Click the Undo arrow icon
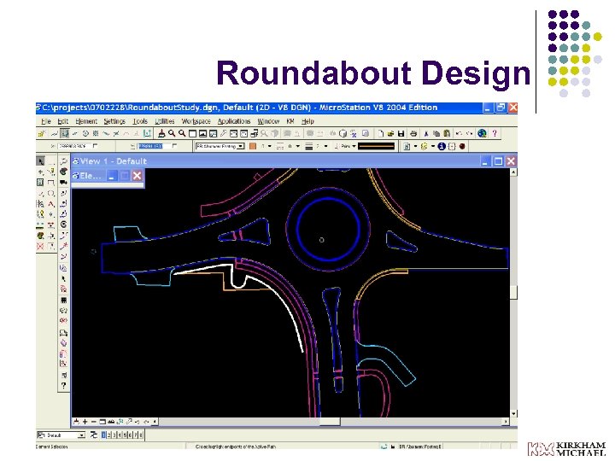The image size is (615, 461). point(459,134)
